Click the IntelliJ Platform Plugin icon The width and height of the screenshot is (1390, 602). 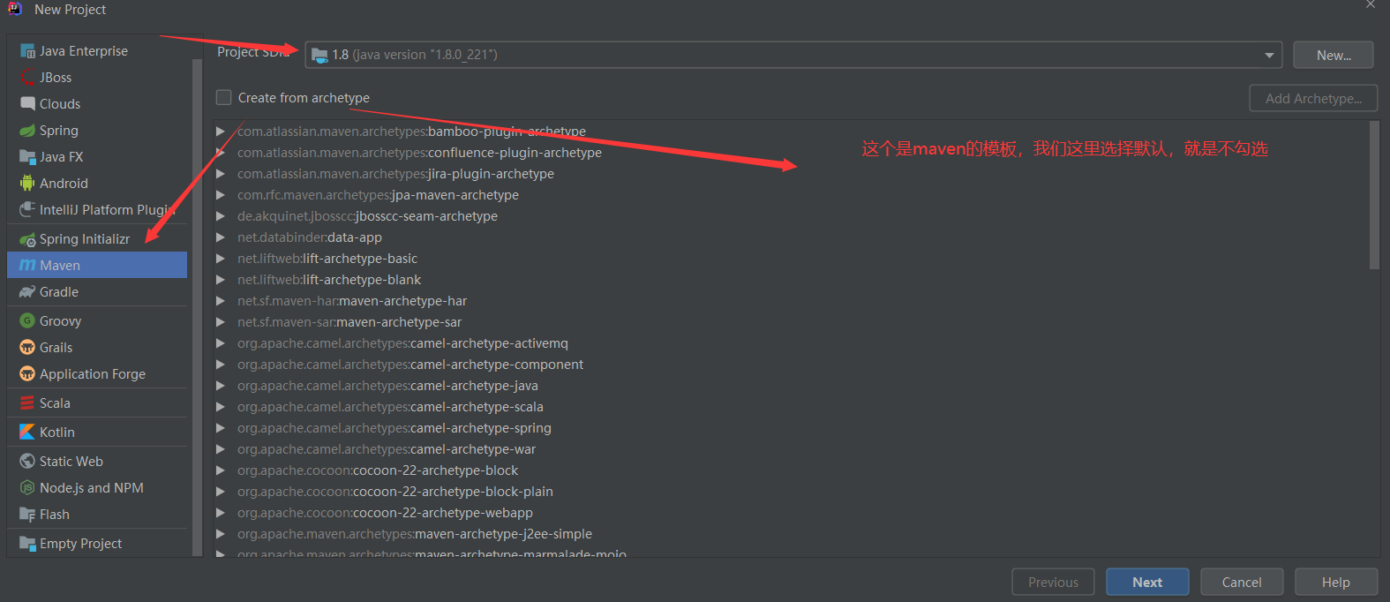[27, 210]
